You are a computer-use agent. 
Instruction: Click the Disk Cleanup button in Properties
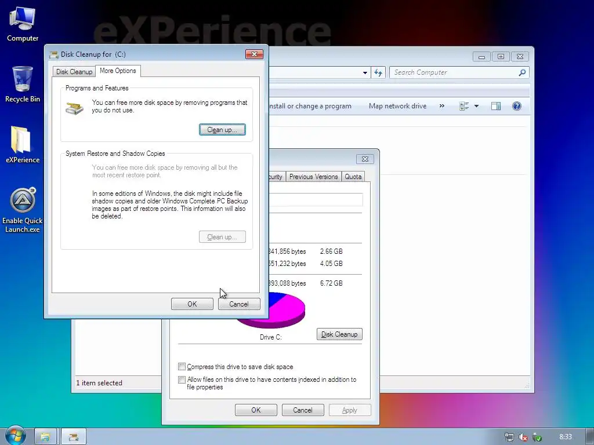(339, 334)
